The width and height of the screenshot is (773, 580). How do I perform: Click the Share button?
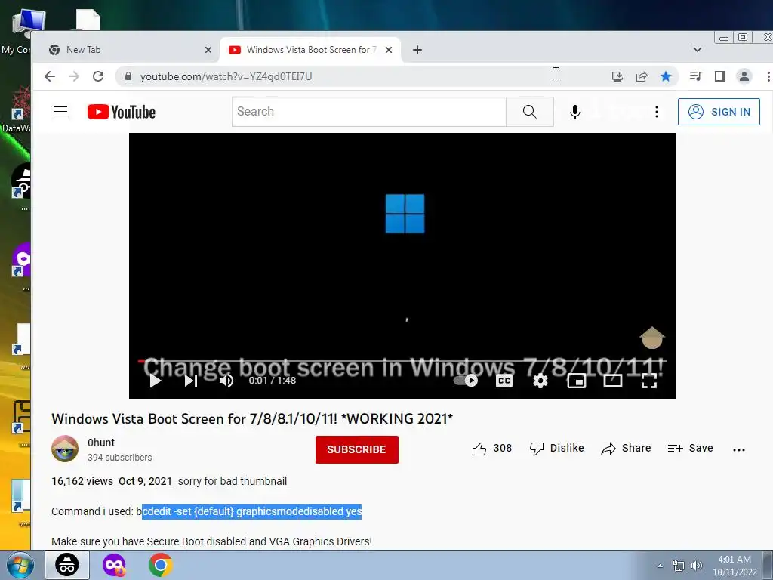tap(626, 449)
